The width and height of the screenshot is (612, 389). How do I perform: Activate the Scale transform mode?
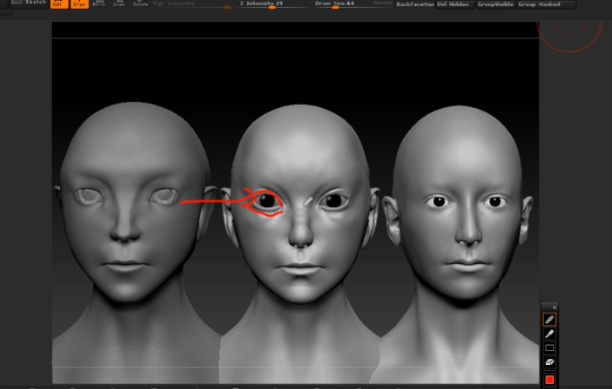(119, 4)
